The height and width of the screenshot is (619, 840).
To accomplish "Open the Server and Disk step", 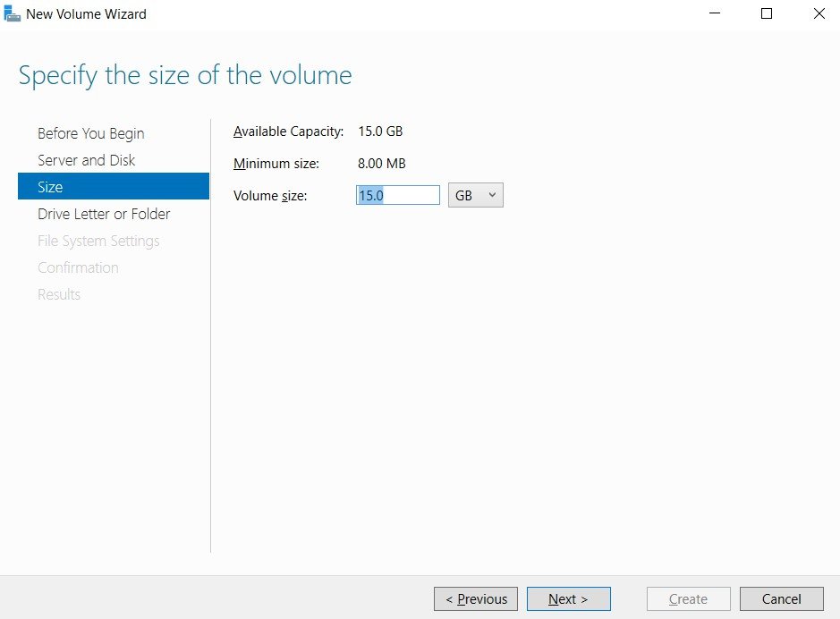I will [x=86, y=160].
